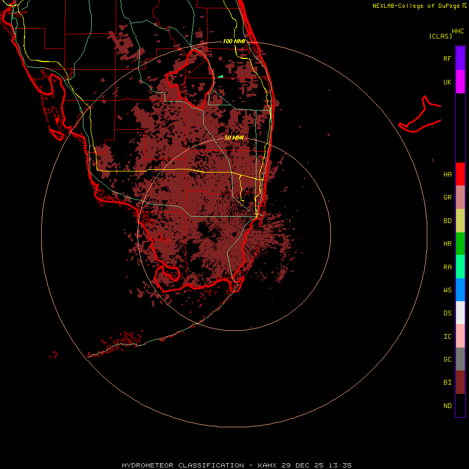Click the 'HR' legend label
Image resolution: width=469 pixels, height=469 pixels.
pyautogui.click(x=448, y=244)
